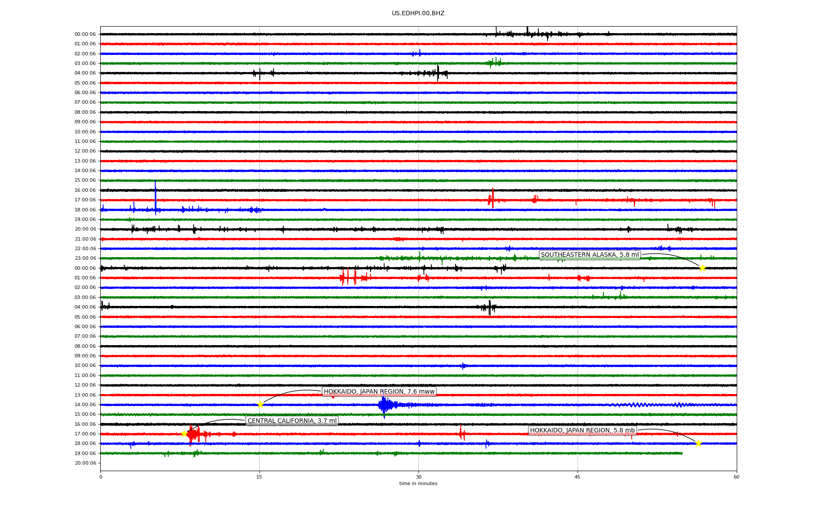Click the 45 minute x-axis tick label

click(578, 477)
